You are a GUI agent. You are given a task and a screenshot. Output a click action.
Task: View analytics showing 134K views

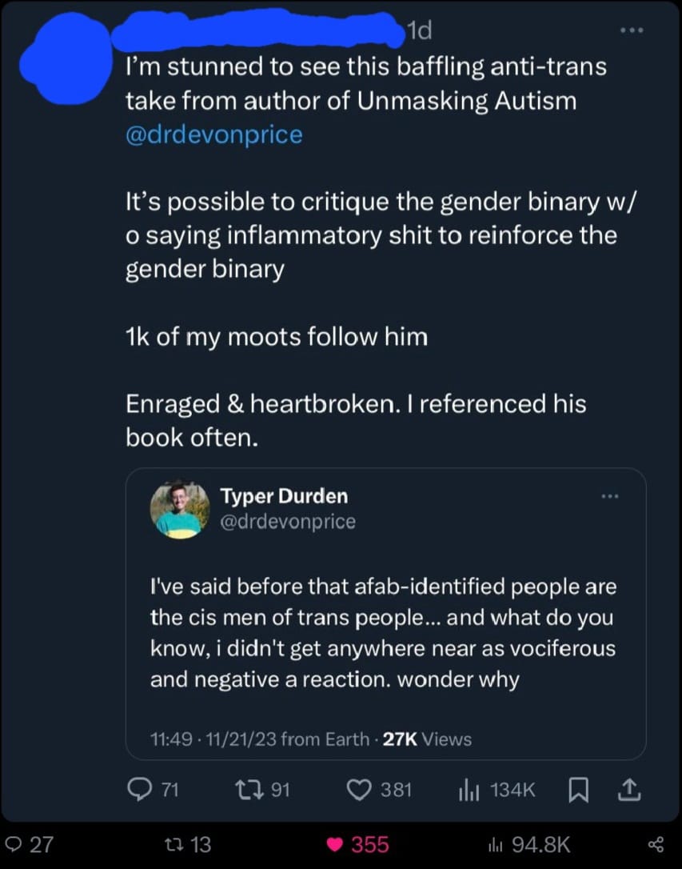pos(467,791)
